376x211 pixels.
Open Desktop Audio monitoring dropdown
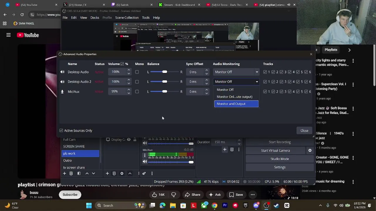(236, 72)
